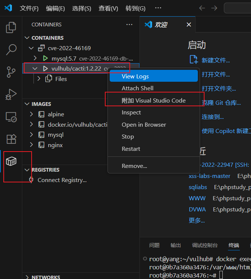Click the go forward arrow

point(214,8)
